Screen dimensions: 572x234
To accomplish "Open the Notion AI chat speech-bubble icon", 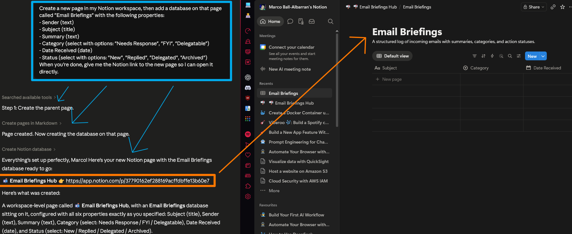I will [x=290, y=21].
